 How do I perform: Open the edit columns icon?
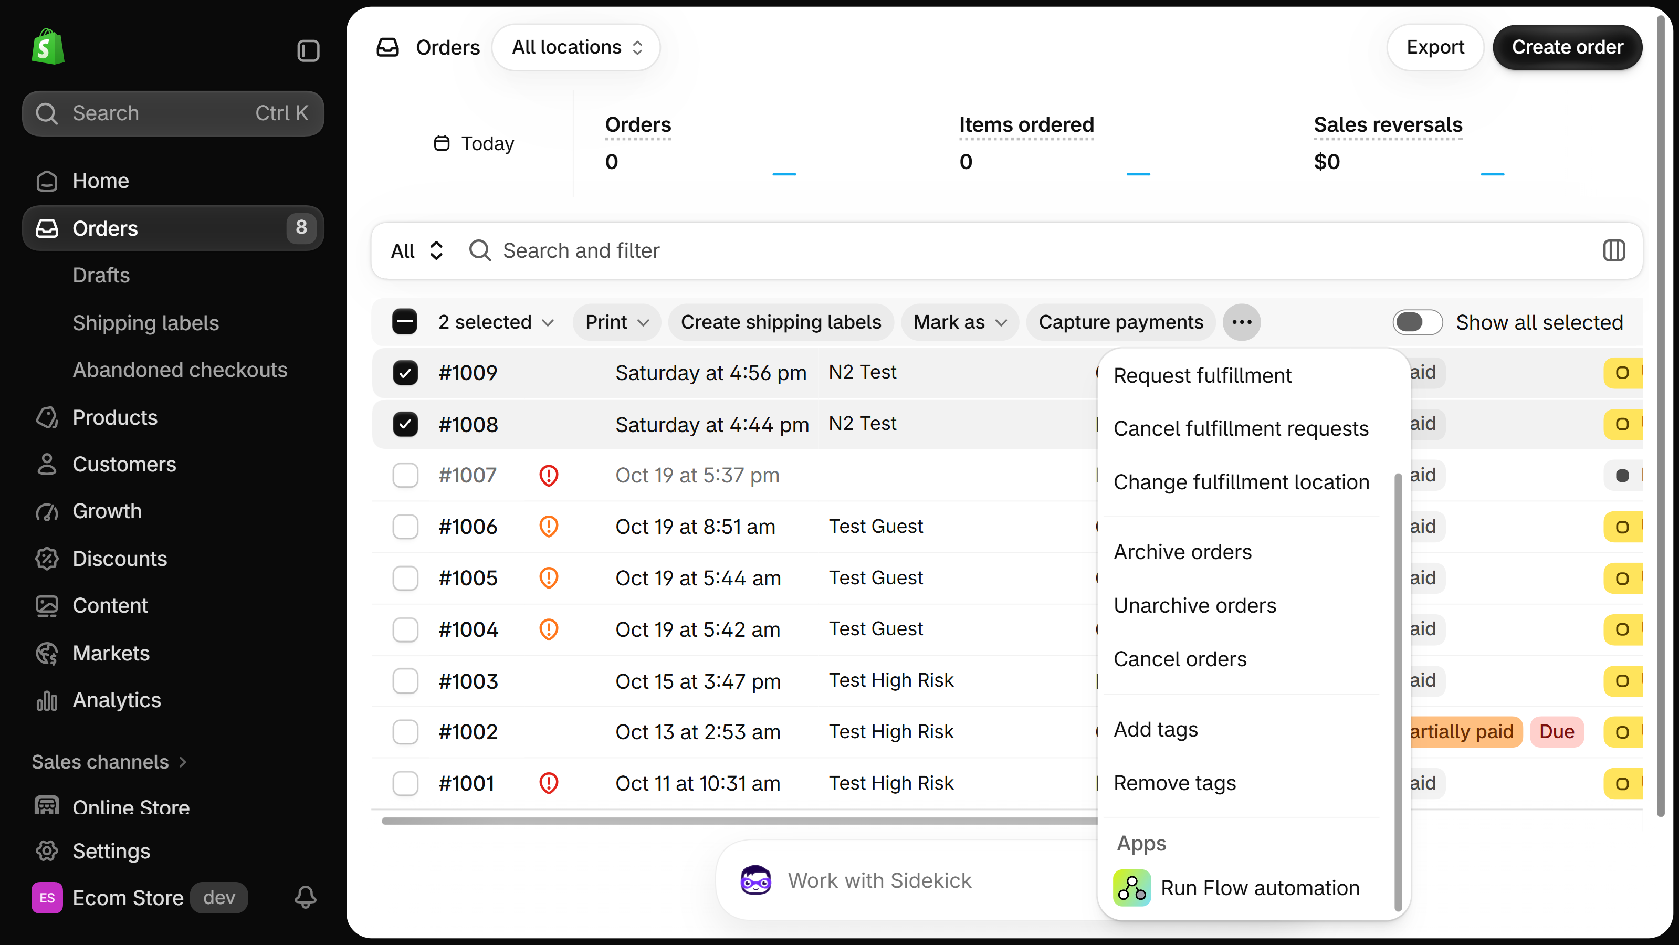pyautogui.click(x=1614, y=250)
